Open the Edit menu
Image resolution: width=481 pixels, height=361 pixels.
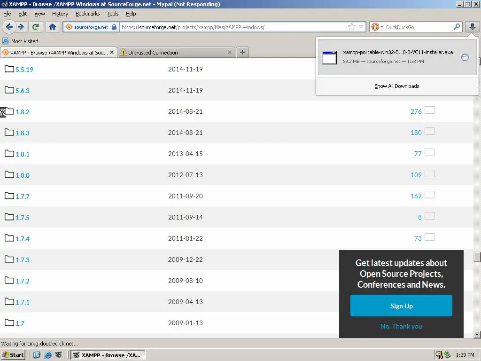(23, 14)
